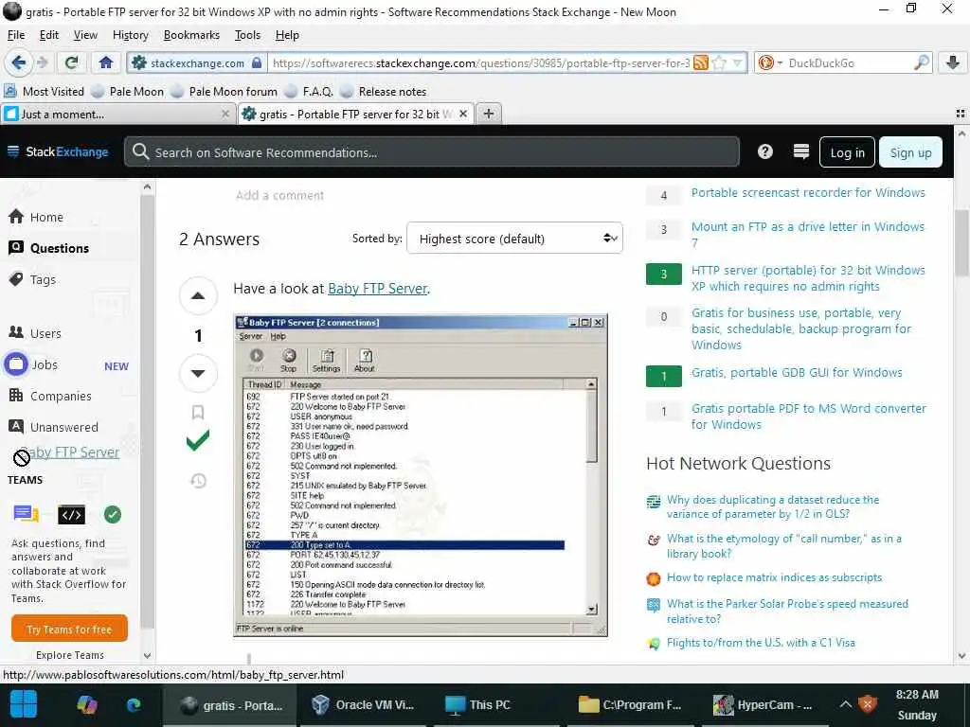The height and width of the screenshot is (727, 970).
Task: Upvote the Baby FTP Server answer
Action: point(198,295)
